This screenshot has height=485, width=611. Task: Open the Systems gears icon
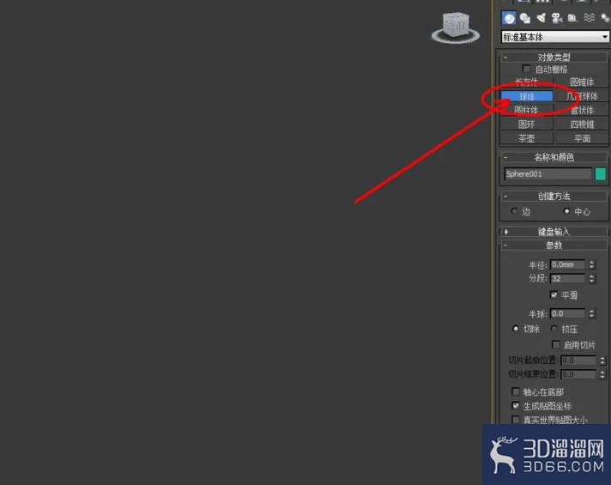604,18
